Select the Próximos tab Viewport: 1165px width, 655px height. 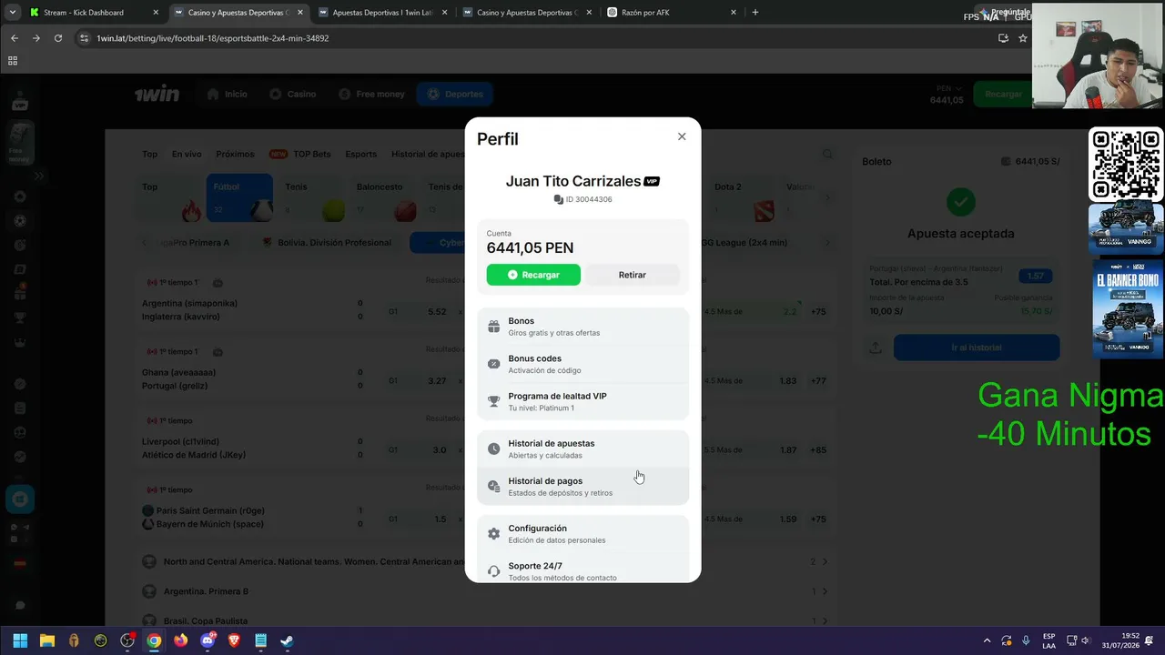(236, 154)
